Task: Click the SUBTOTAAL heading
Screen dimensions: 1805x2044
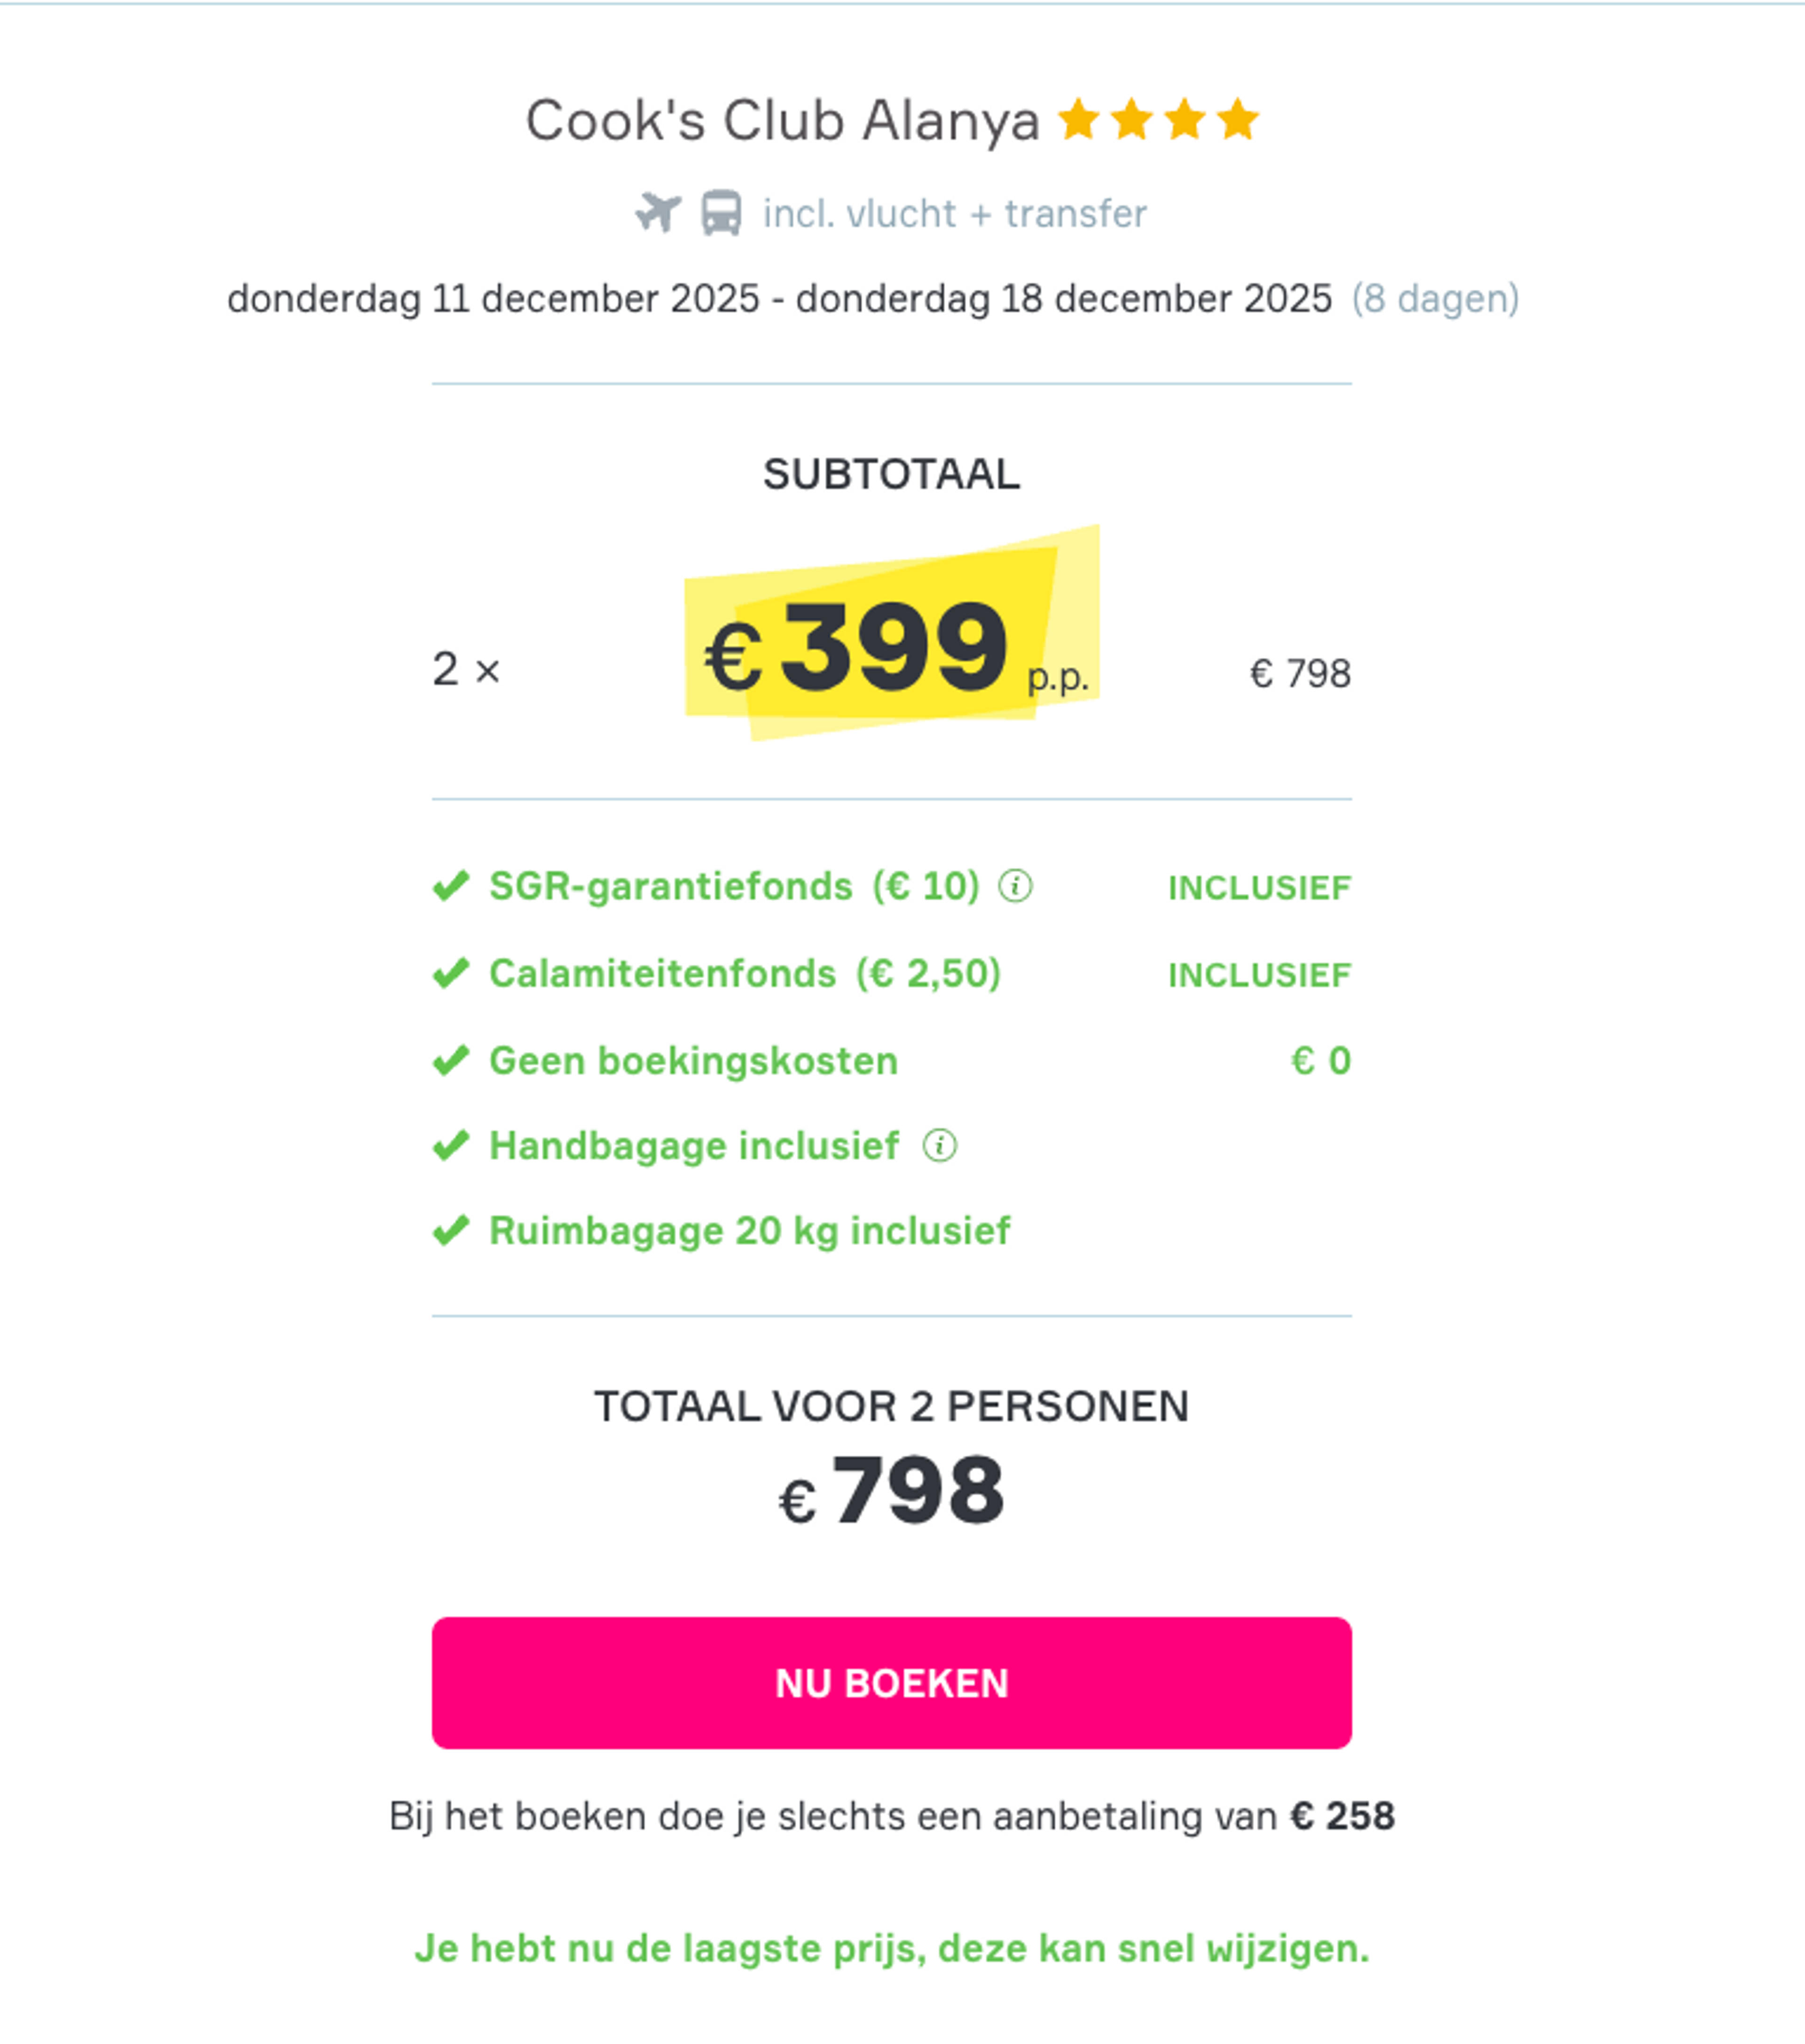Action: (892, 473)
